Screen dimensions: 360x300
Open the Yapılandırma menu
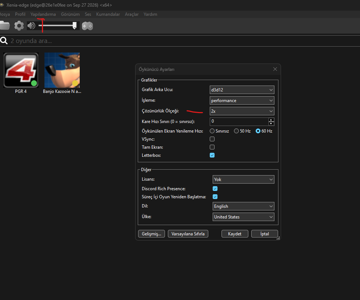tap(43, 14)
